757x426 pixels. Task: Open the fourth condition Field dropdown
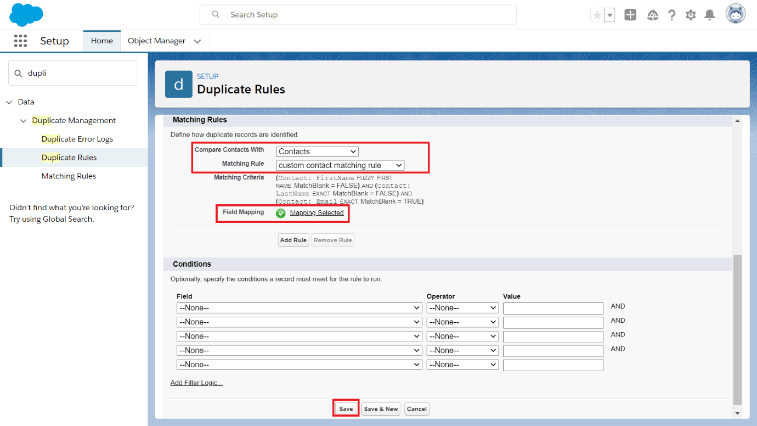[x=300, y=351]
